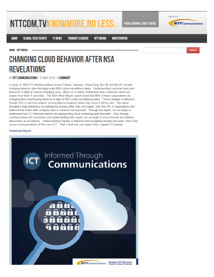214x277 pixels.
Task: Select Thought Leaders in the navigation bar
Action: point(78,38)
